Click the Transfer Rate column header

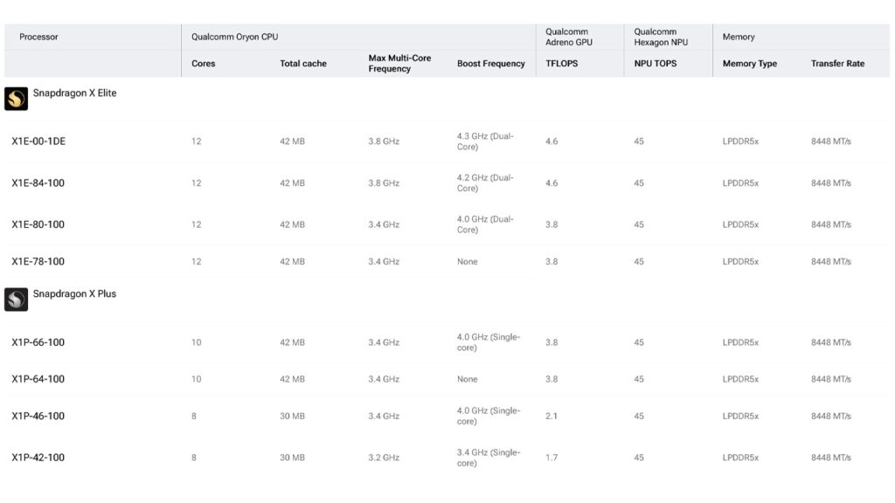click(837, 63)
